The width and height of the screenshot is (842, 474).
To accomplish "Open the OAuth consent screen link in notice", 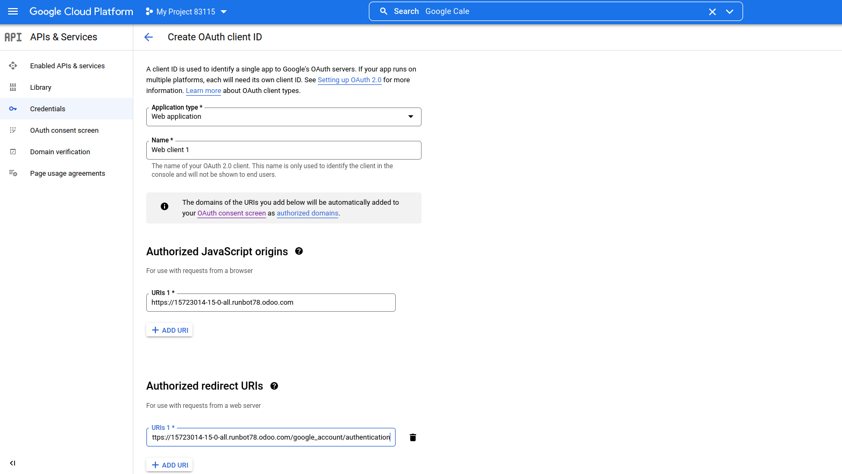I will click(x=232, y=213).
